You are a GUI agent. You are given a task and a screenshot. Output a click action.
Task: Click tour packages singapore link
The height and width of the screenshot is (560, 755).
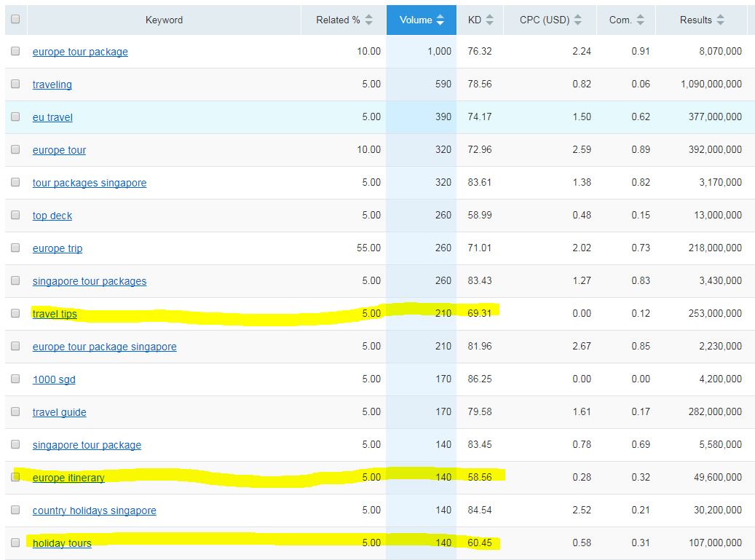click(x=90, y=183)
